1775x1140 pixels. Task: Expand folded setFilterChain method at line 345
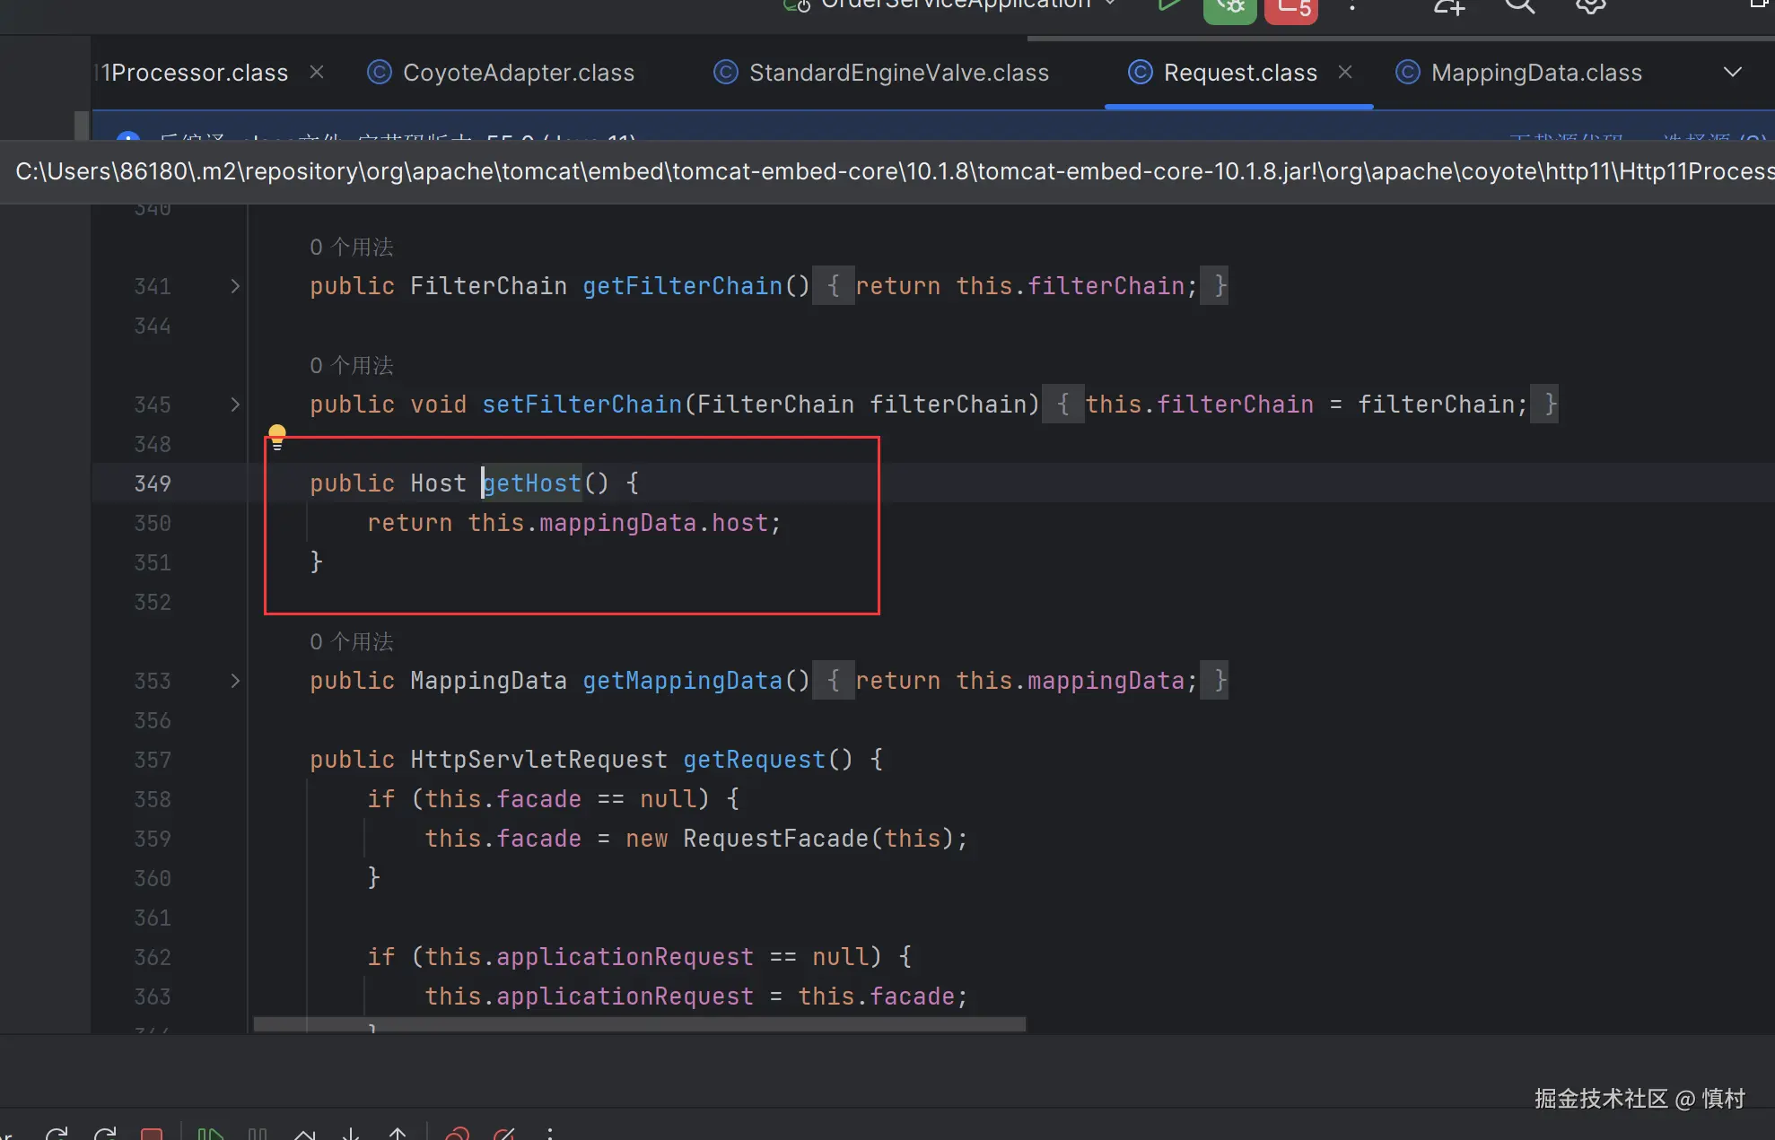pyautogui.click(x=235, y=405)
